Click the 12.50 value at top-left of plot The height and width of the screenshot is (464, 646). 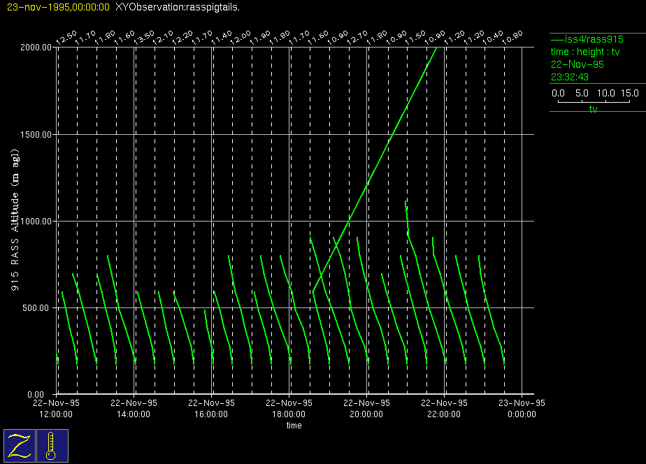[x=66, y=37]
